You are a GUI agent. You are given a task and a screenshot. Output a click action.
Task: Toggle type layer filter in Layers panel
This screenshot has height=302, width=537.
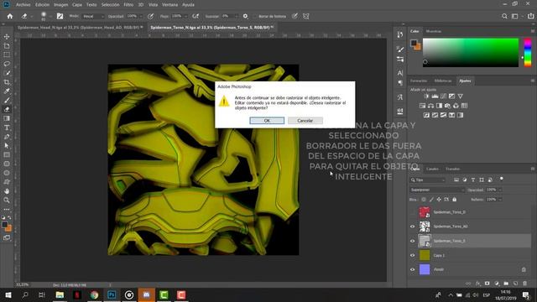(x=473, y=180)
